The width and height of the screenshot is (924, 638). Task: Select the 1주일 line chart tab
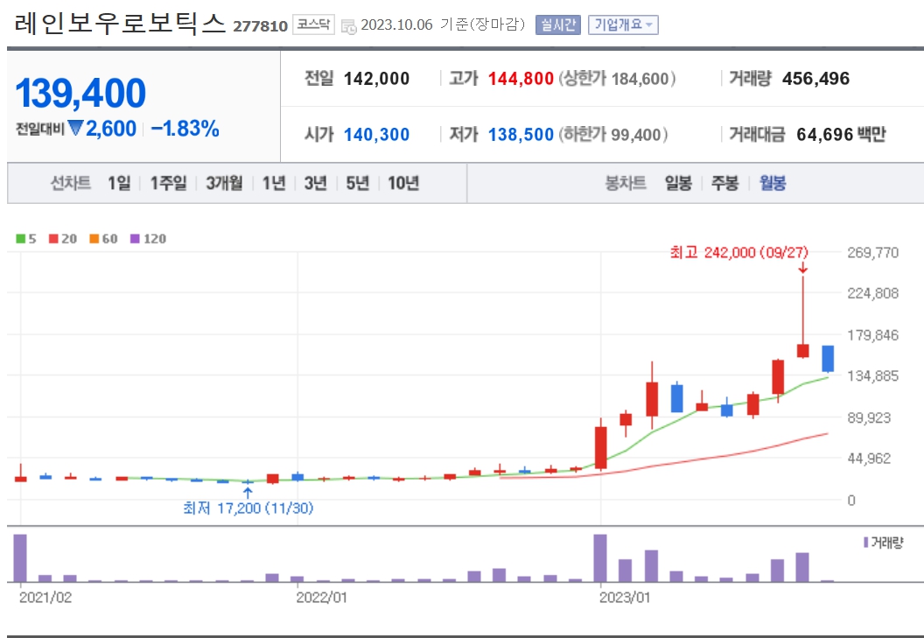point(168,183)
